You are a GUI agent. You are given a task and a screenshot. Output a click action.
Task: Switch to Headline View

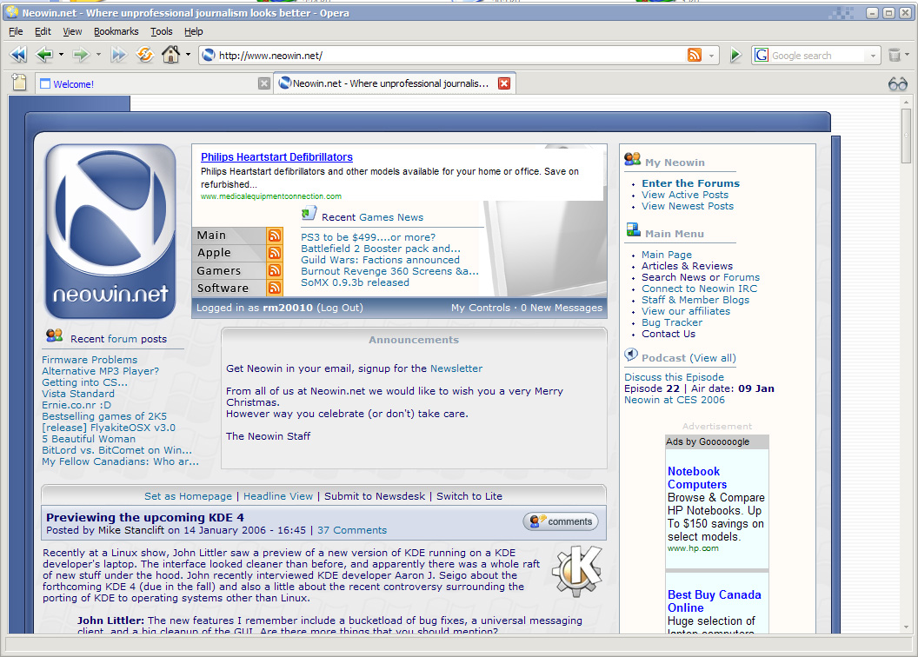pos(278,496)
